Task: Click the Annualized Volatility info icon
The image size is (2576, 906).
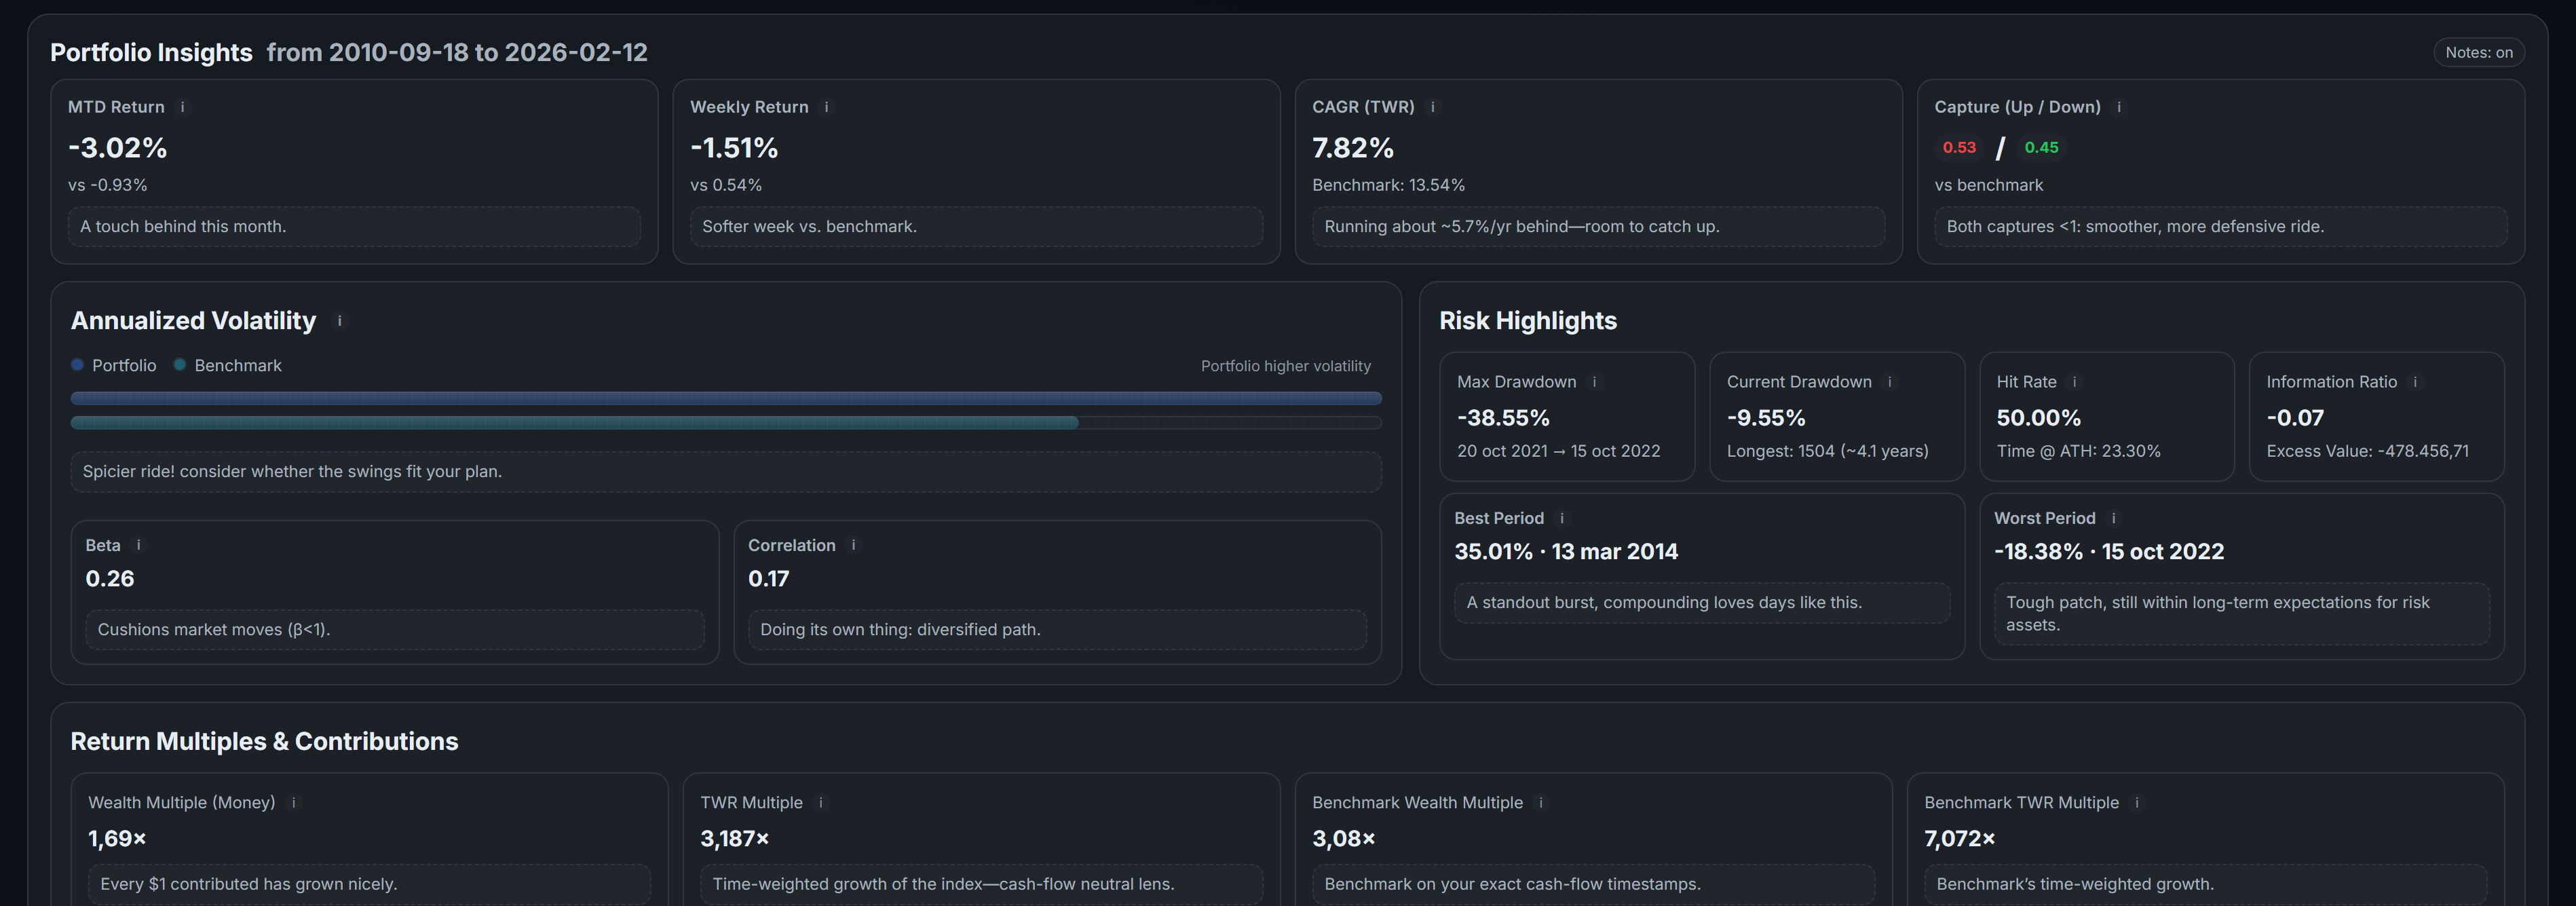Action: click(x=339, y=321)
